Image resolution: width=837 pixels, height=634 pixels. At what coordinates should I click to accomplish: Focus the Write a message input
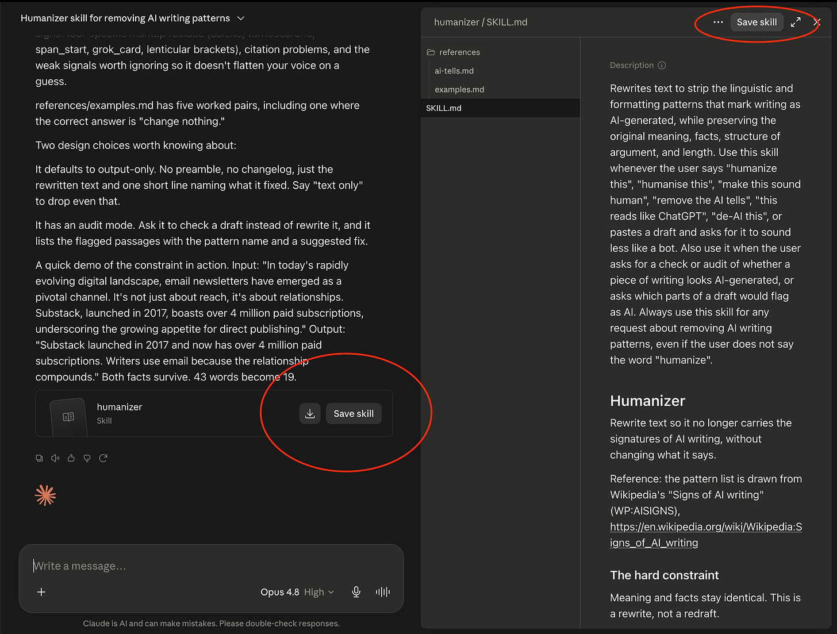click(212, 566)
